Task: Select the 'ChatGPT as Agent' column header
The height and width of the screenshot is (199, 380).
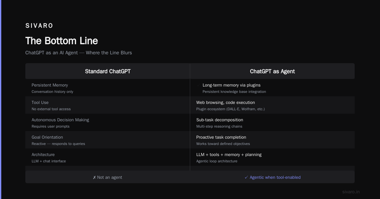Action: pyautogui.click(x=272, y=71)
